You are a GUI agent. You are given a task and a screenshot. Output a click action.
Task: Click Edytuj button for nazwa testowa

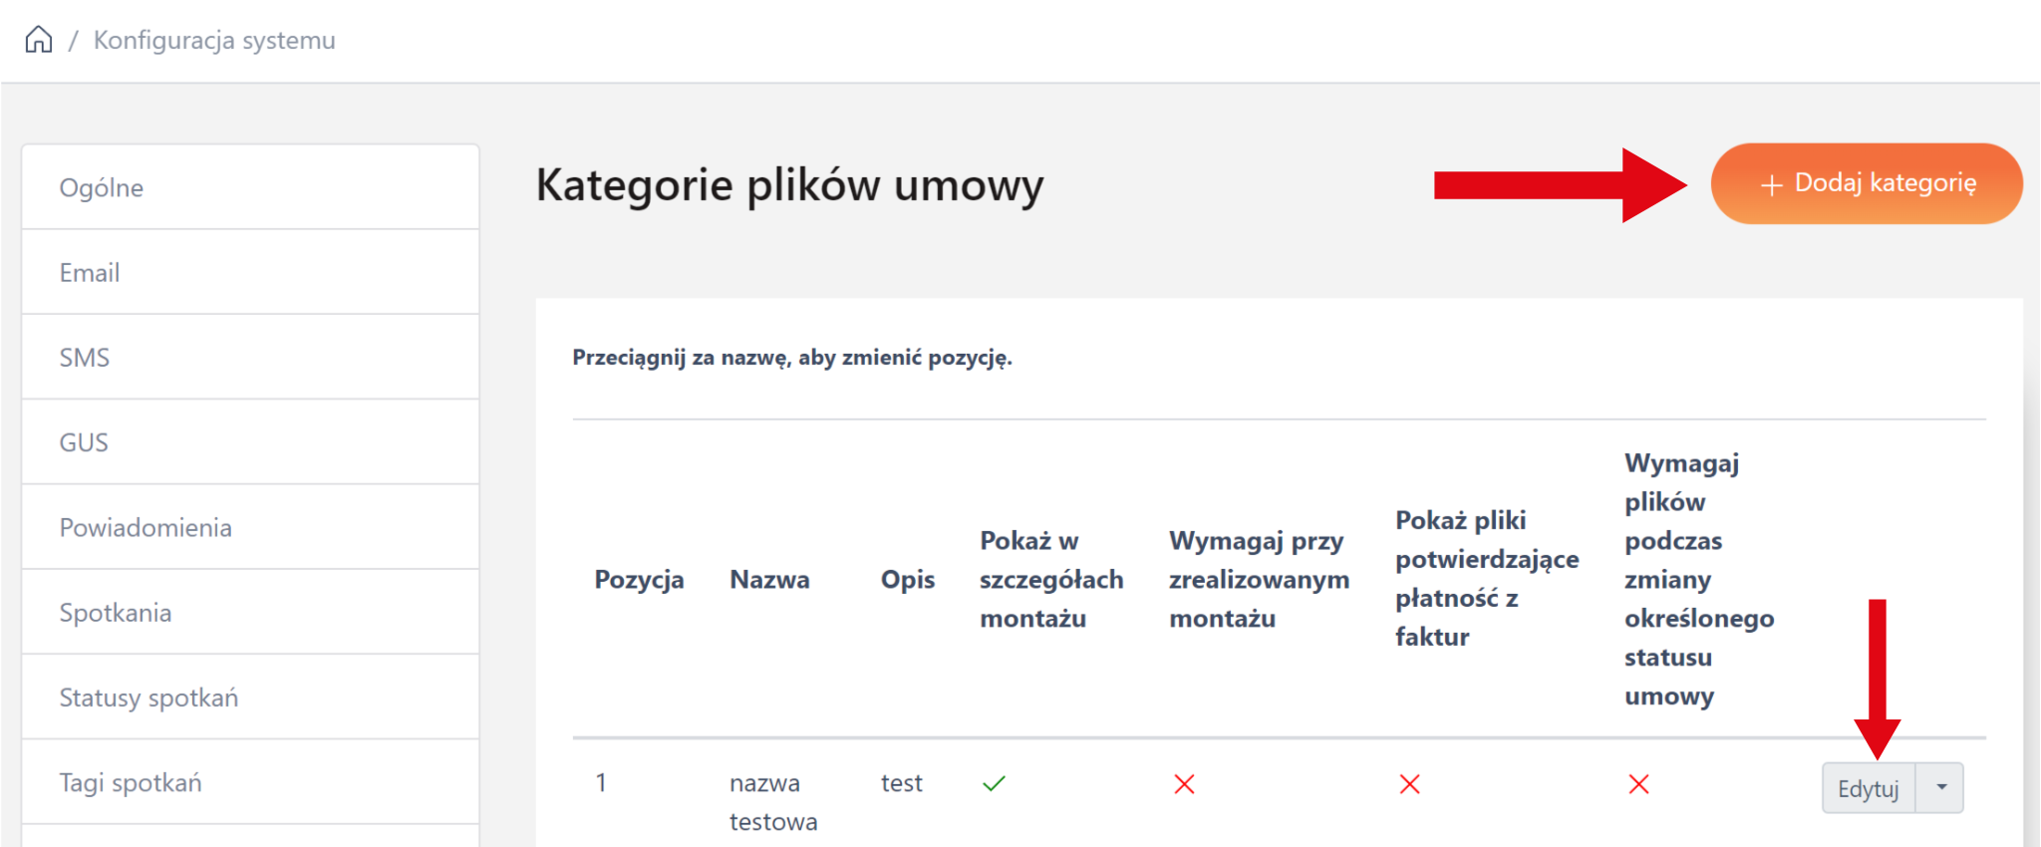coord(1868,788)
